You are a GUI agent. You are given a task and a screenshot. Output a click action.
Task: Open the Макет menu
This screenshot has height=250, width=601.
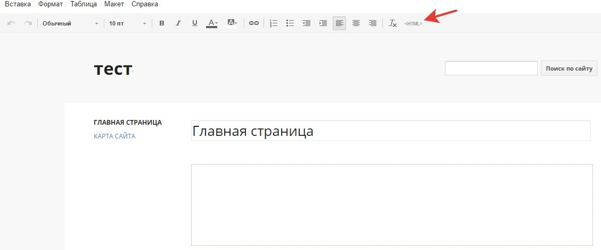114,5
